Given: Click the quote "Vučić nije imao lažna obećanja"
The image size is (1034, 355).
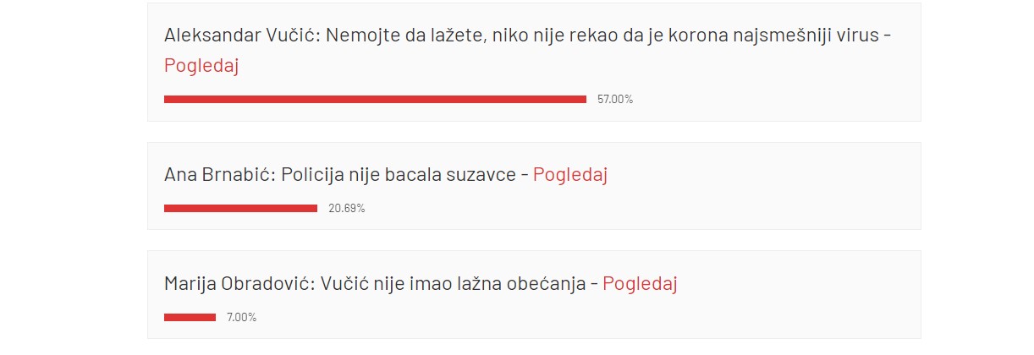Looking at the screenshot, I should click(x=454, y=284).
